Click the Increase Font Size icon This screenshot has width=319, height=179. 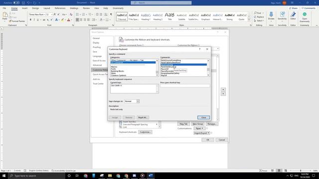55,14
